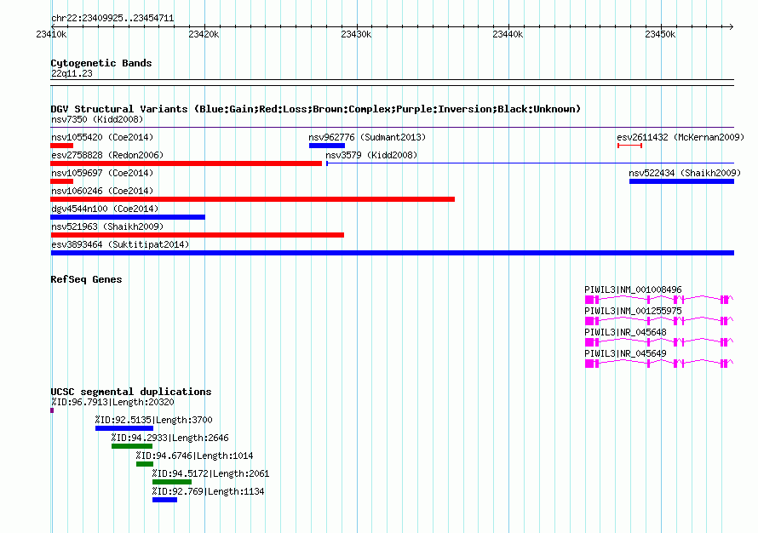Click the nsv1055420 (Coe2014) label text

(x=102, y=137)
